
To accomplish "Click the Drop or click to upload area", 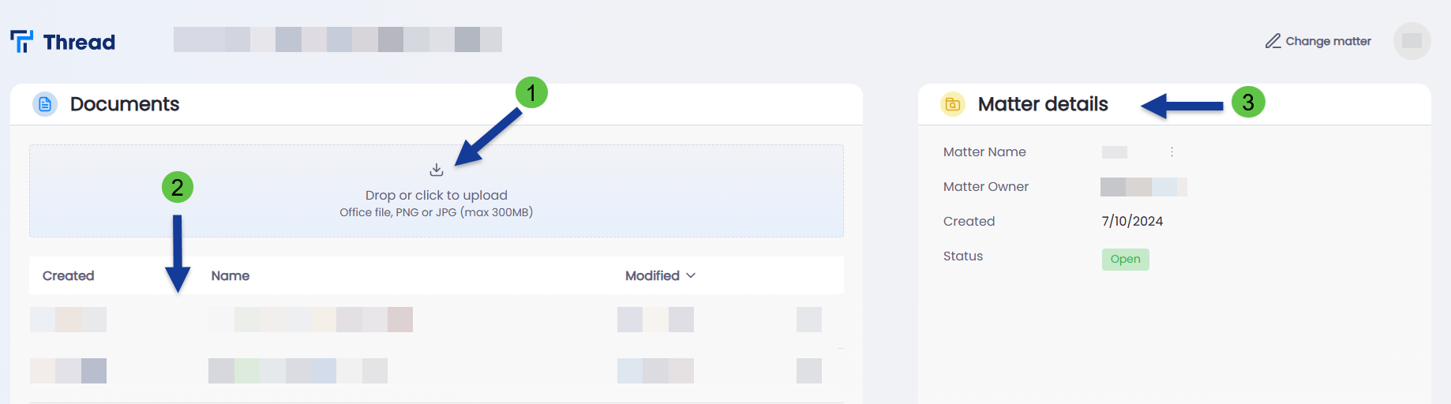I will tap(437, 191).
